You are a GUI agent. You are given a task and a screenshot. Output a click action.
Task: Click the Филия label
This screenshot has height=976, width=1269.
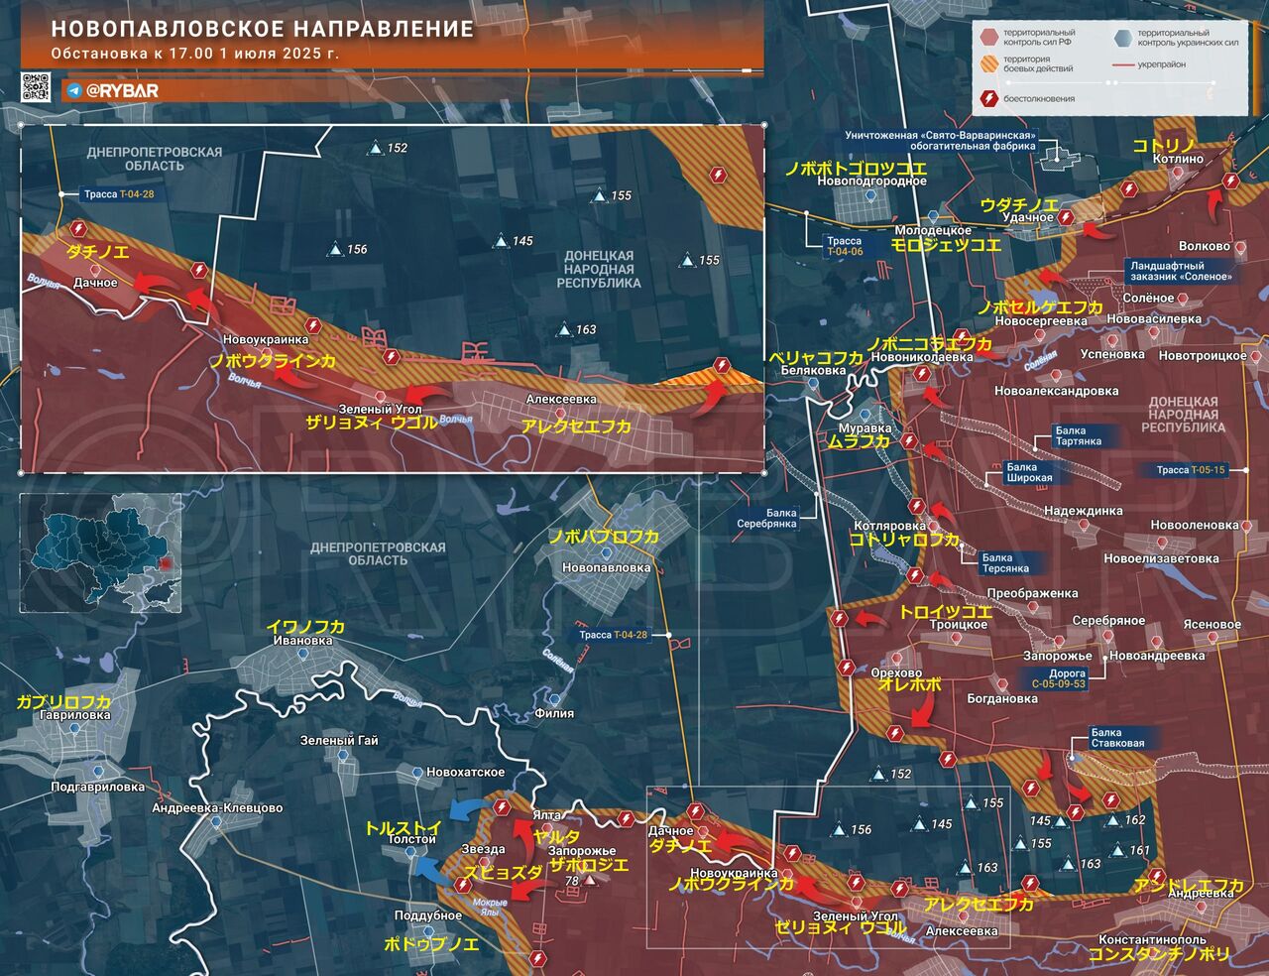click(554, 712)
